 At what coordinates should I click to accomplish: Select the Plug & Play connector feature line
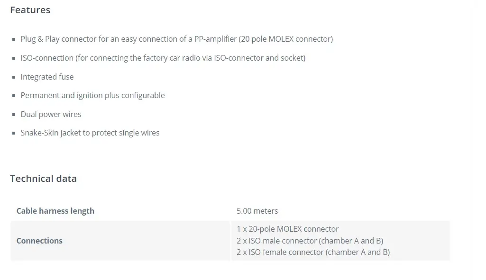(x=177, y=39)
